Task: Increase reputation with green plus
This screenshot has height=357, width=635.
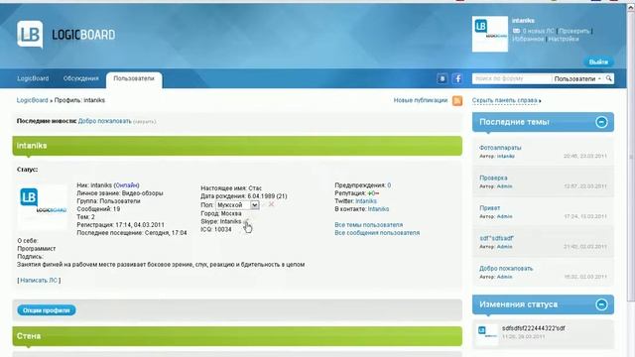Action: click(x=370, y=193)
